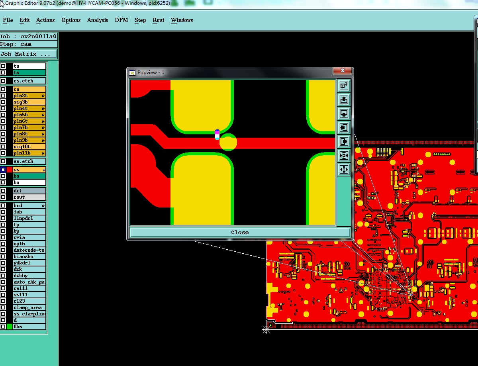The height and width of the screenshot is (366, 478).
Task: Click the Job Matrix button
Action: pyautogui.click(x=28, y=54)
